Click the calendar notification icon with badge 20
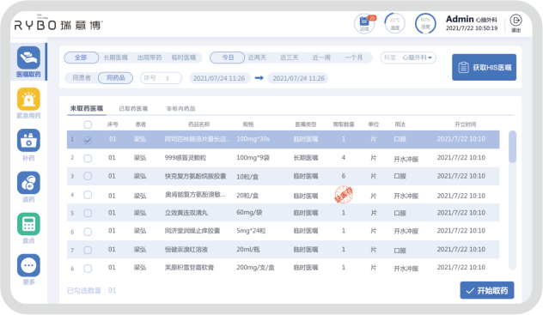 [x=364, y=23]
